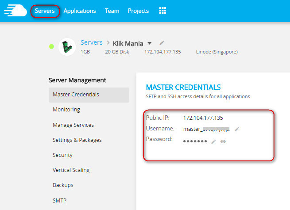Click the MASTER CREDENTIALS heading
The width and height of the screenshot is (290, 210).
[x=183, y=87]
